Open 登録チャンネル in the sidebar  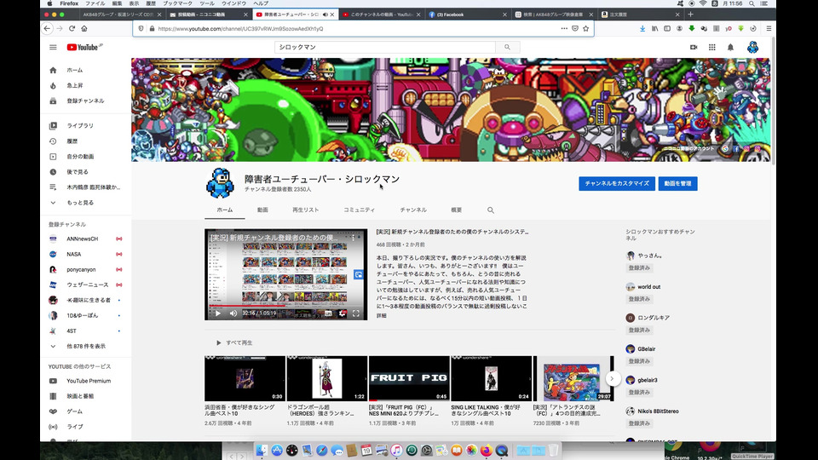(x=85, y=101)
